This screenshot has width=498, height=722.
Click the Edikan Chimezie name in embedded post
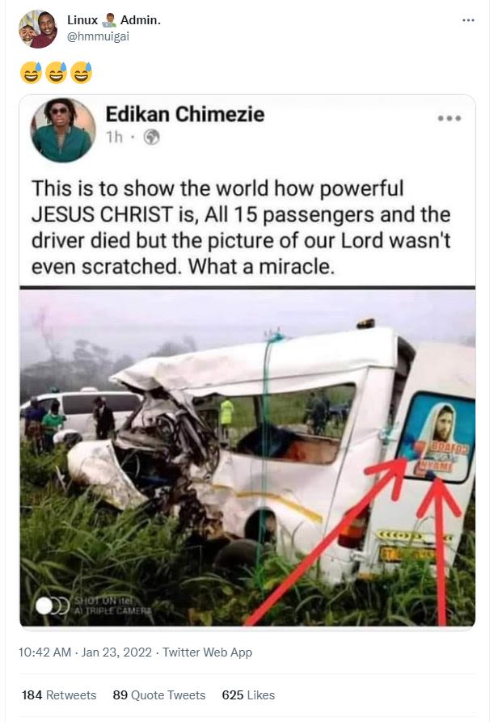[185, 114]
